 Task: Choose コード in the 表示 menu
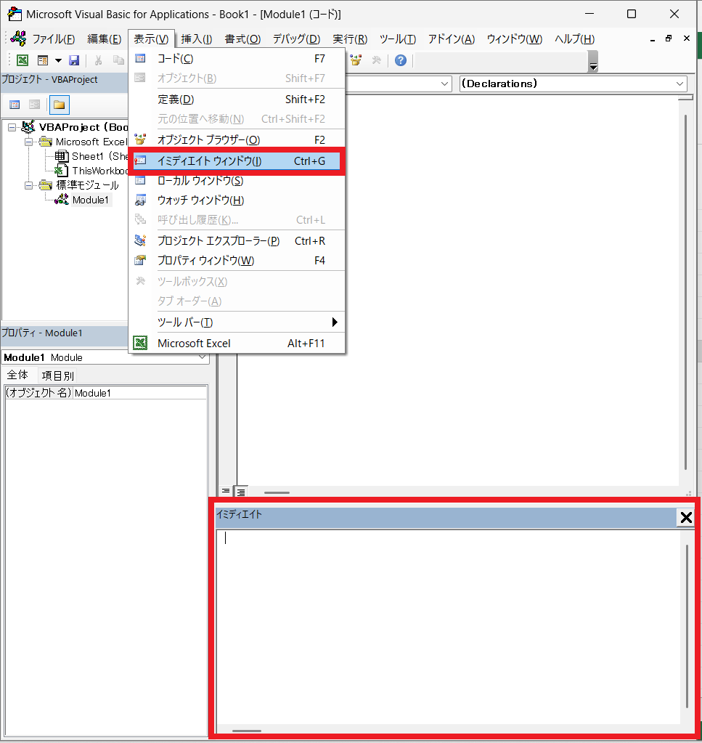[237, 59]
